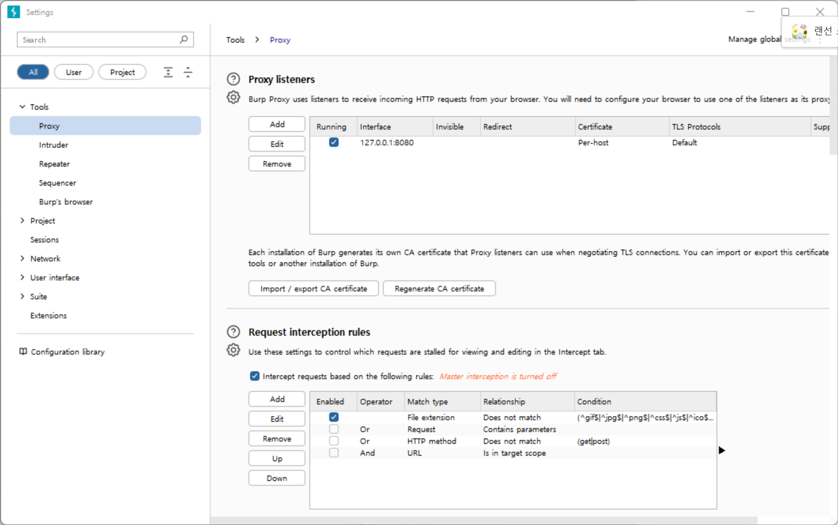Click the search magnifier icon
Screen dimensions: 838x525
tap(184, 39)
